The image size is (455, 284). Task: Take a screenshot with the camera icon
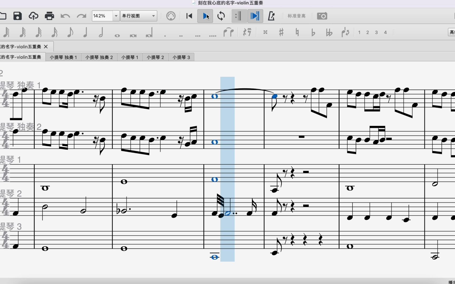click(322, 16)
